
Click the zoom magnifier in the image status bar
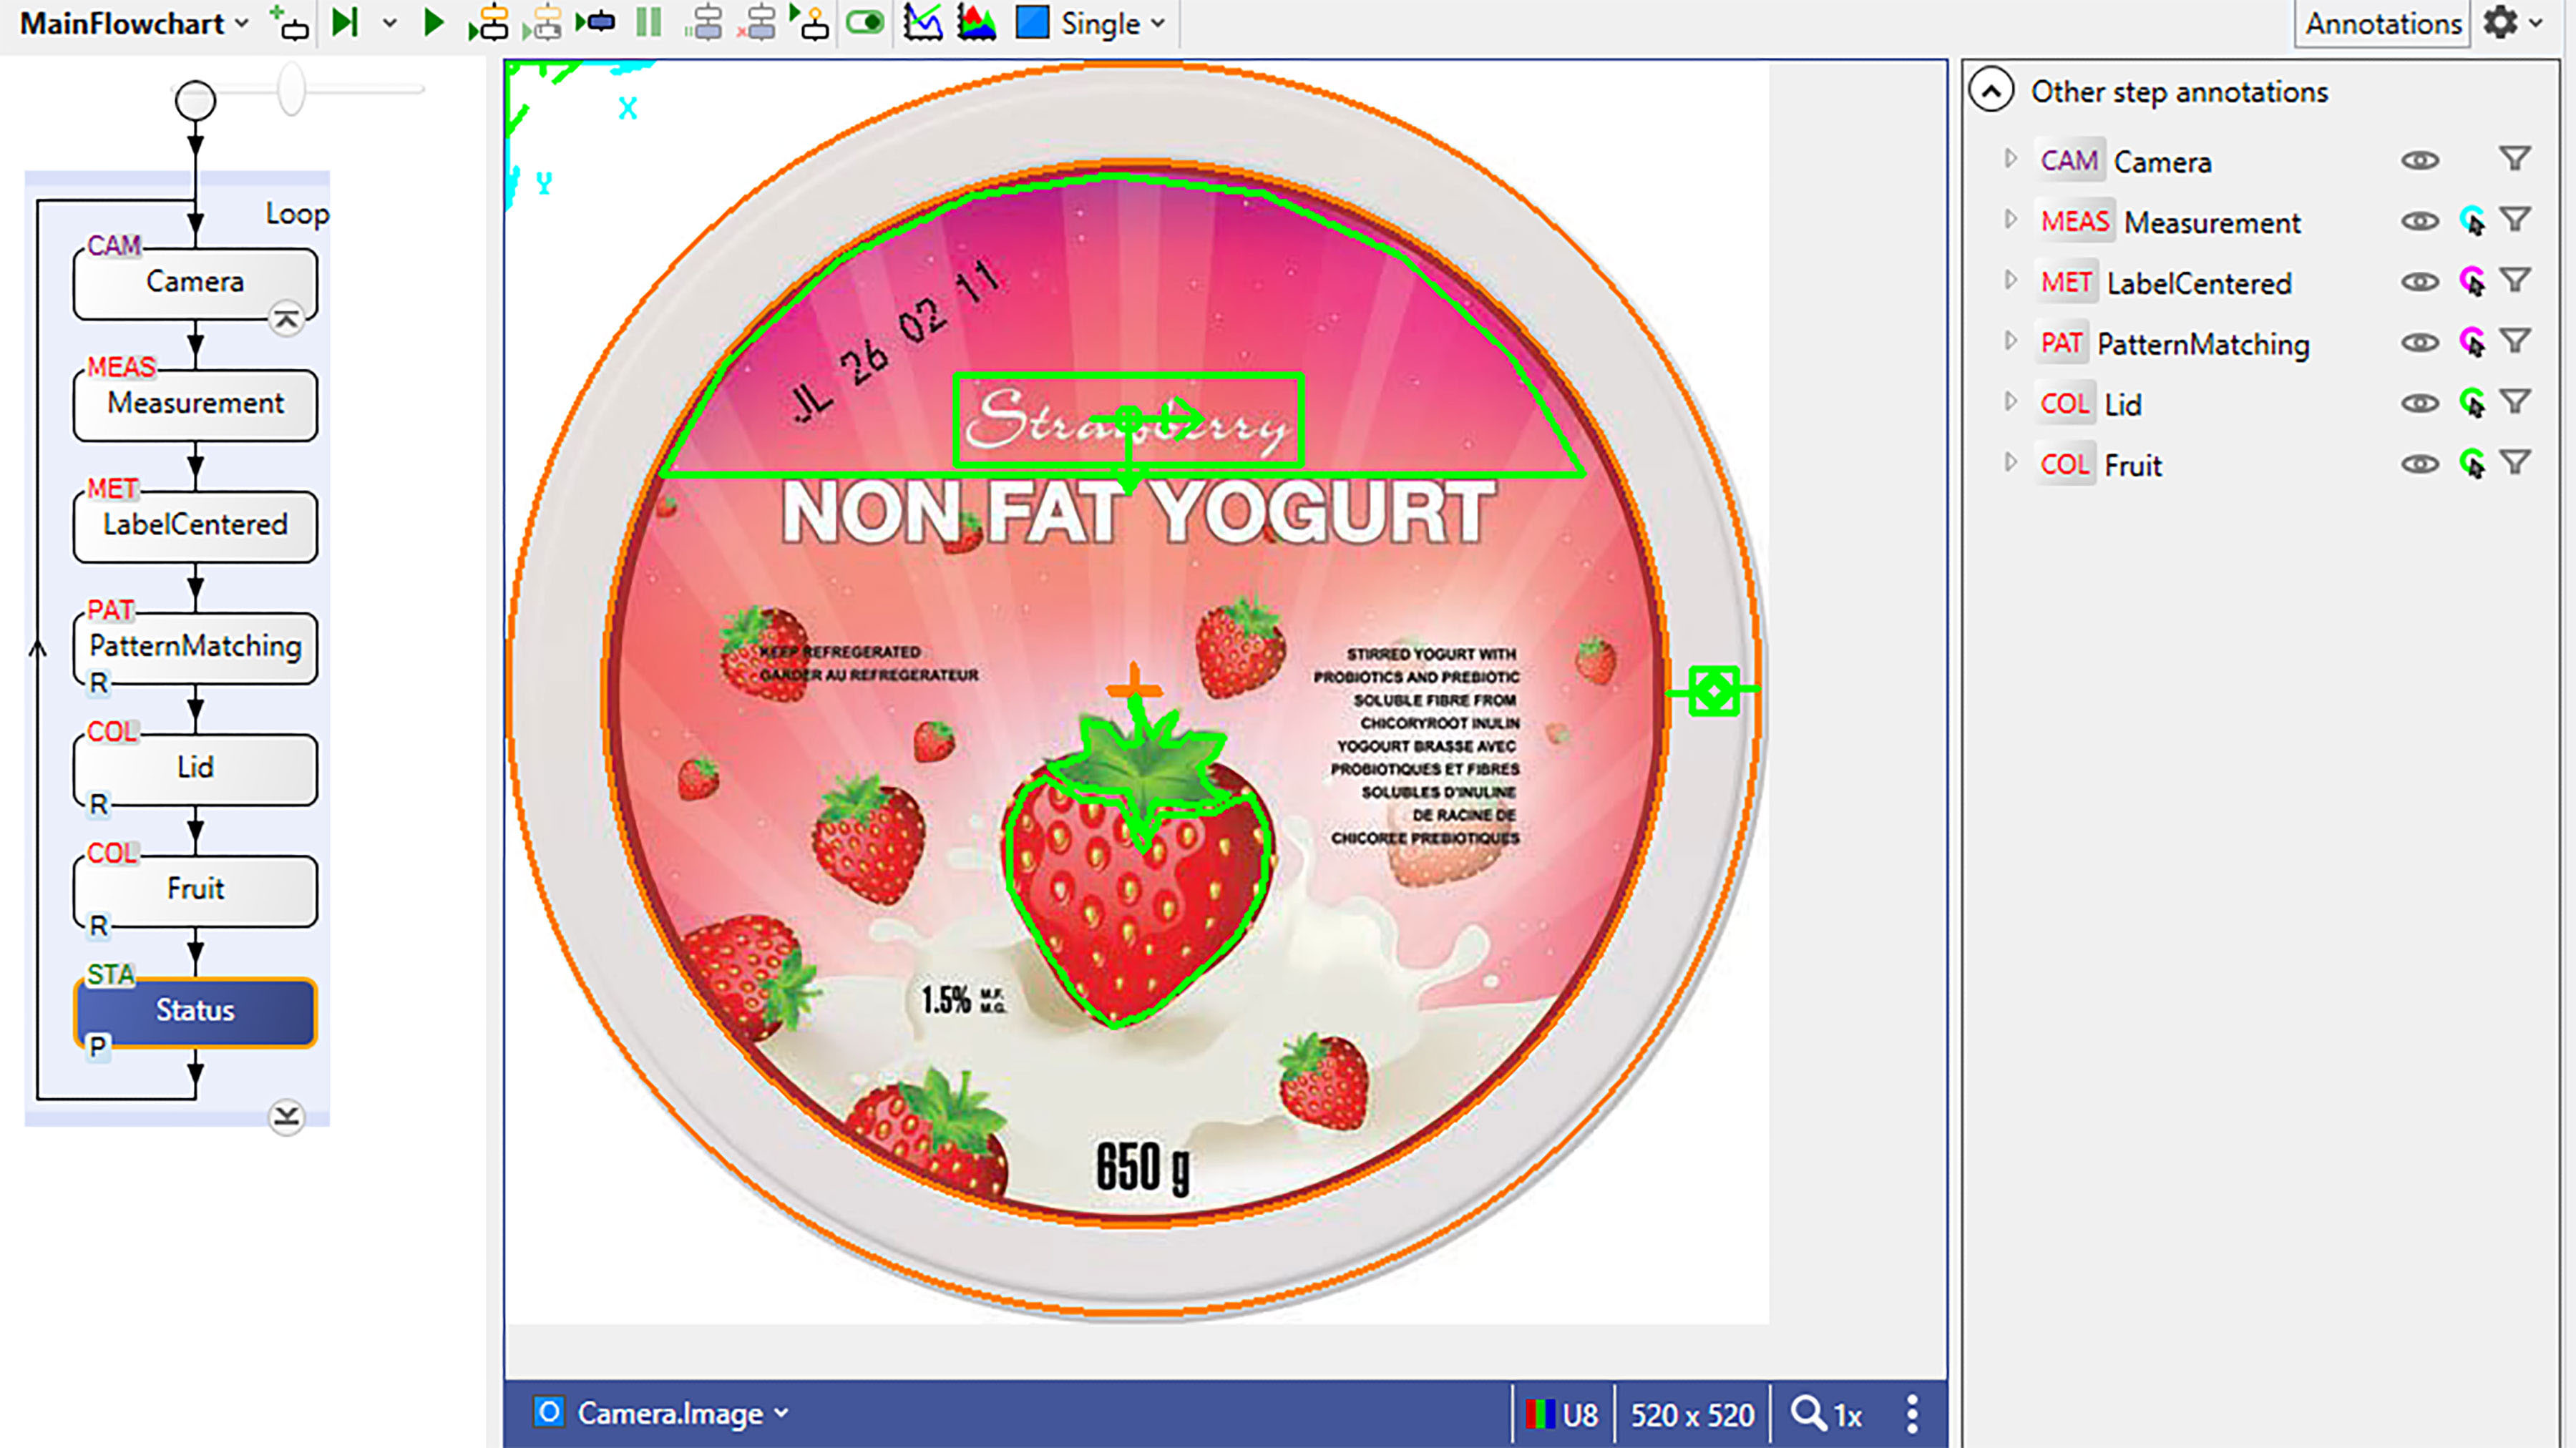pos(1808,1414)
